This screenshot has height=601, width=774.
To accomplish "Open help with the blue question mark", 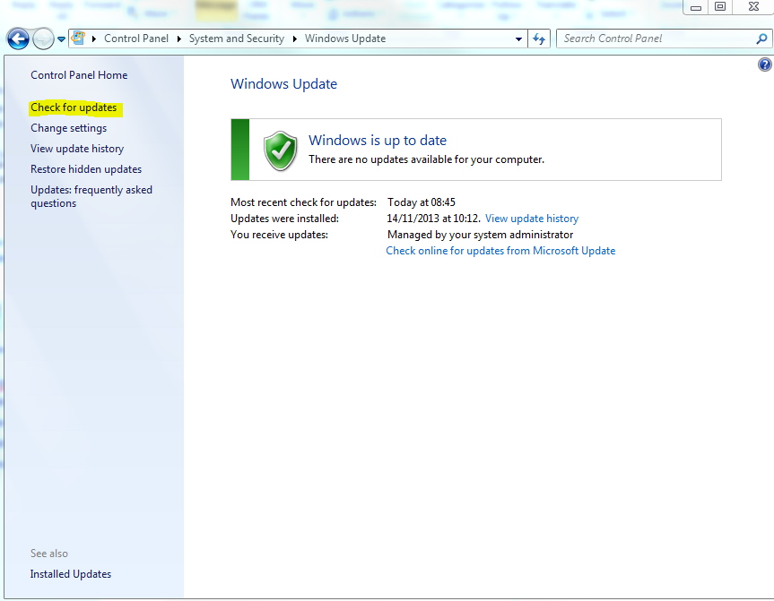I will [x=765, y=64].
